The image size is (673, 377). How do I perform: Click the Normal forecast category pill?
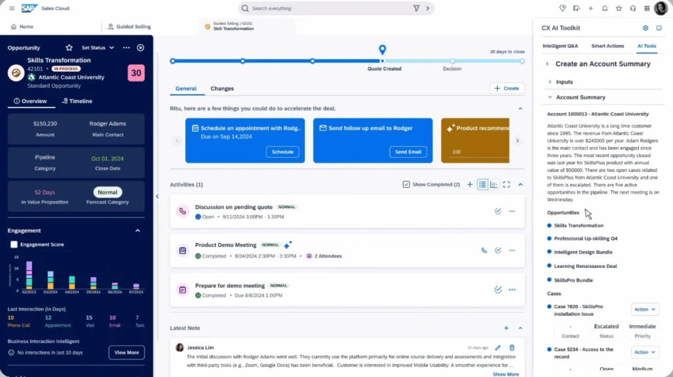(107, 192)
